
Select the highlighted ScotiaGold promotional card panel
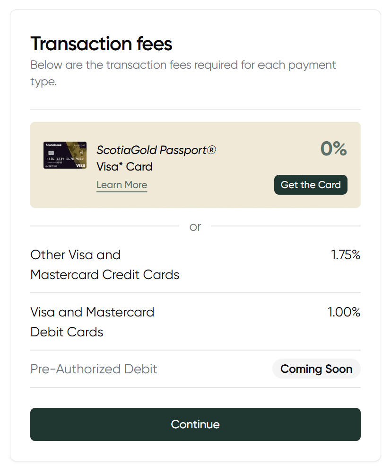[x=195, y=165]
